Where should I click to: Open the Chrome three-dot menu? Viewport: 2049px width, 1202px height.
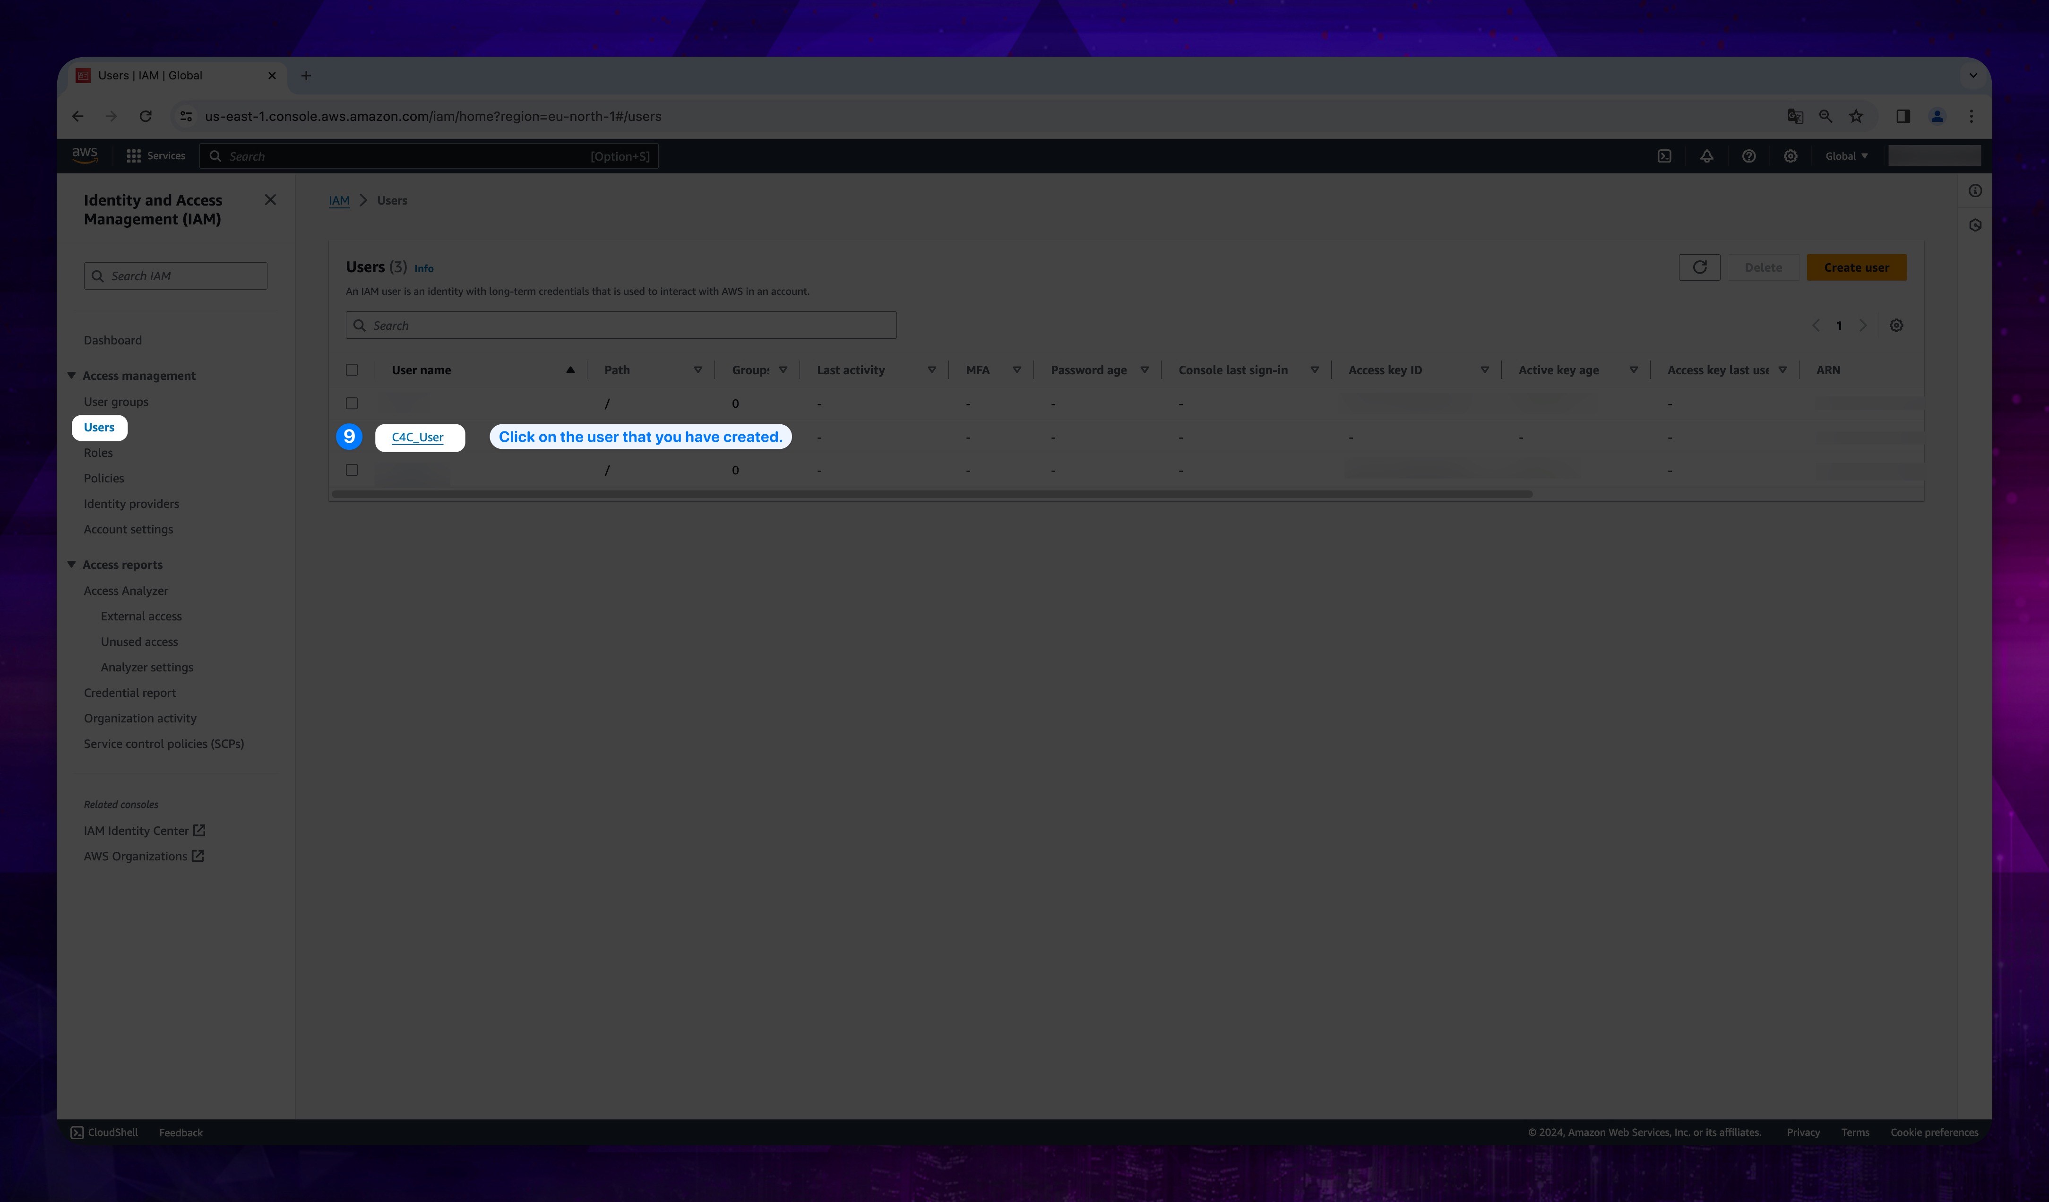tap(1971, 116)
